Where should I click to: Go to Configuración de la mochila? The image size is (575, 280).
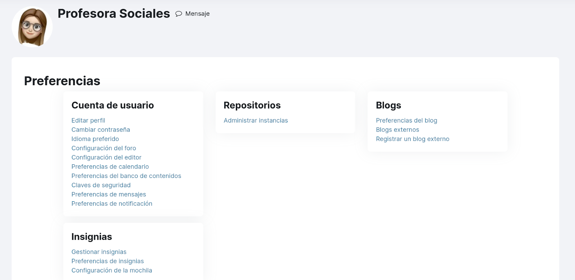pyautogui.click(x=112, y=270)
